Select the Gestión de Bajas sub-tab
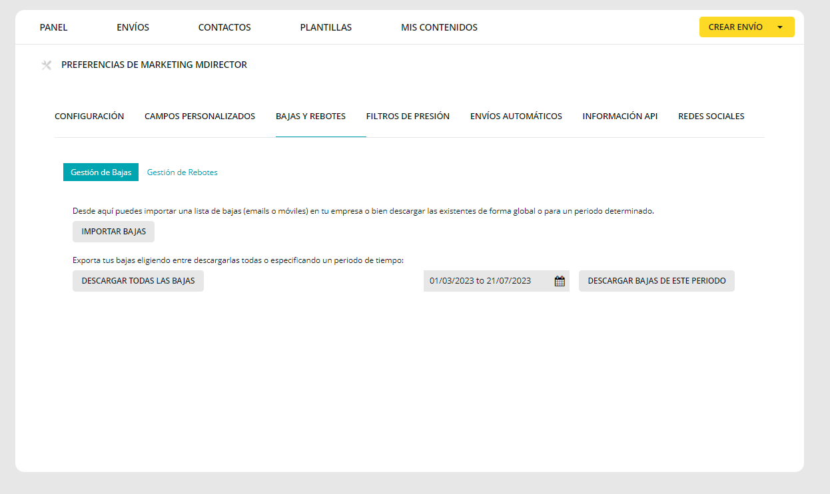The image size is (830, 494). click(101, 172)
